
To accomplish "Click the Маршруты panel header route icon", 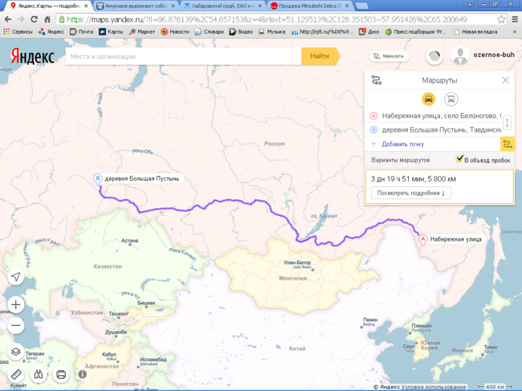I will pyautogui.click(x=376, y=80).
